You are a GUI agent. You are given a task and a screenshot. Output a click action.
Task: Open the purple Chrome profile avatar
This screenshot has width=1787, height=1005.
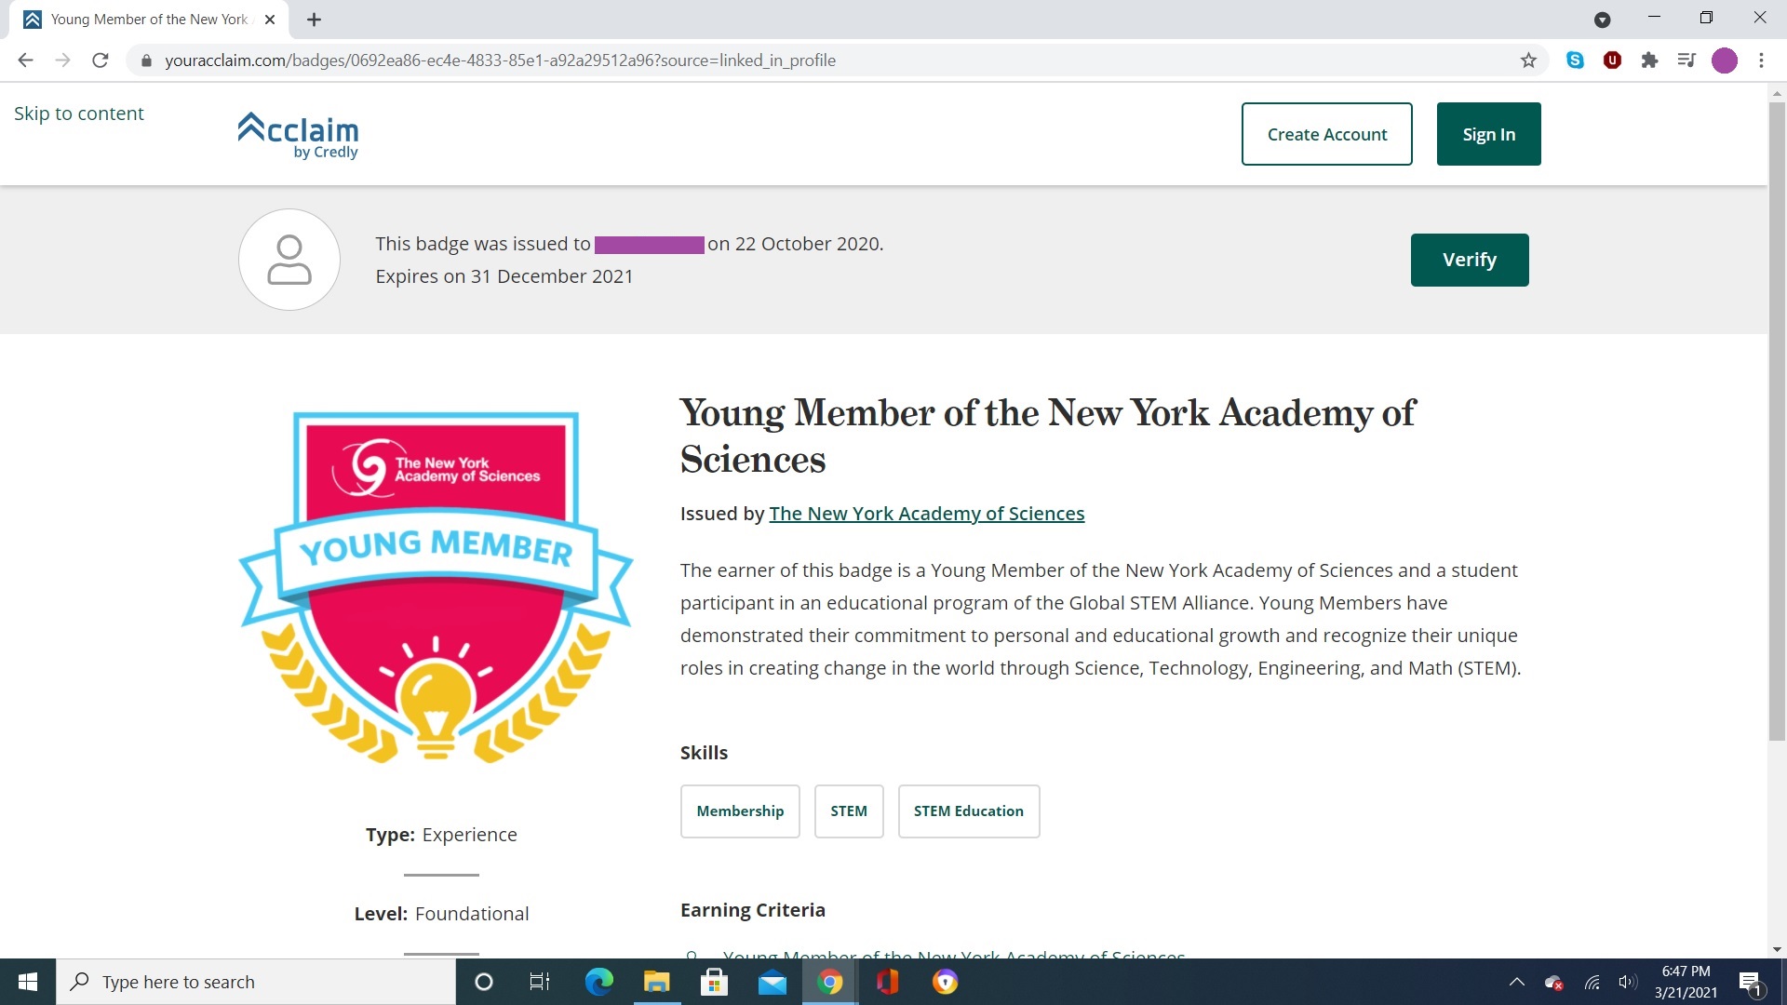[x=1725, y=60]
